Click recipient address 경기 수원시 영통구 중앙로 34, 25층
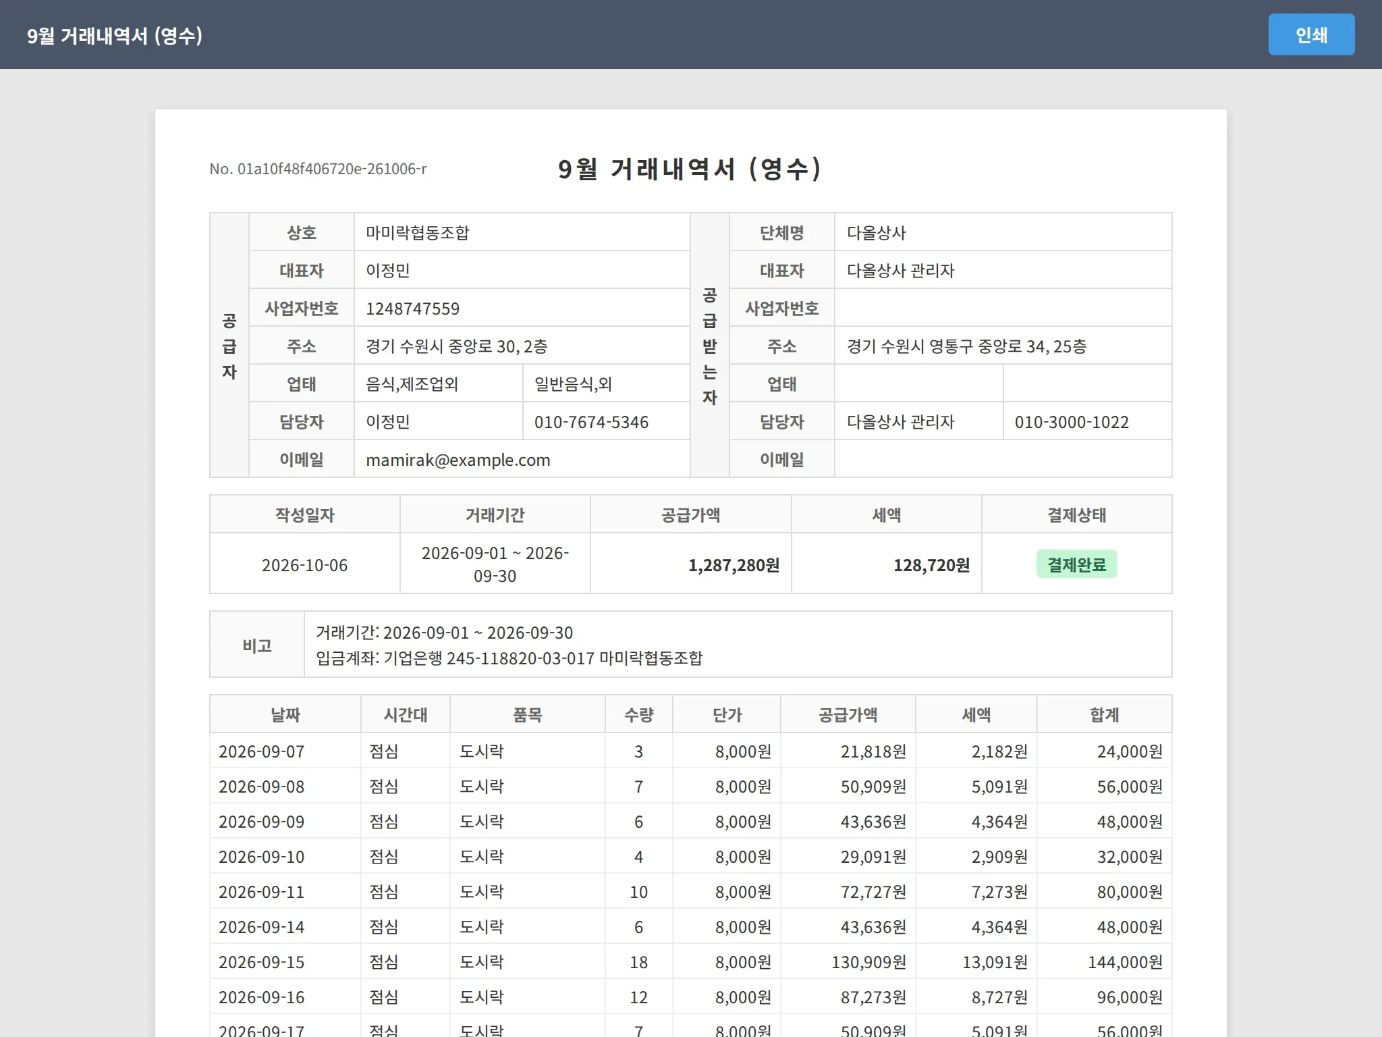 point(966,346)
